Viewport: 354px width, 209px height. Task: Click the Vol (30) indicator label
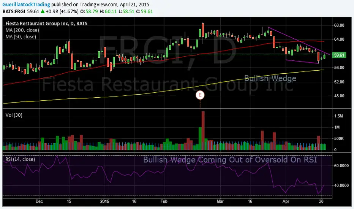tap(14, 115)
